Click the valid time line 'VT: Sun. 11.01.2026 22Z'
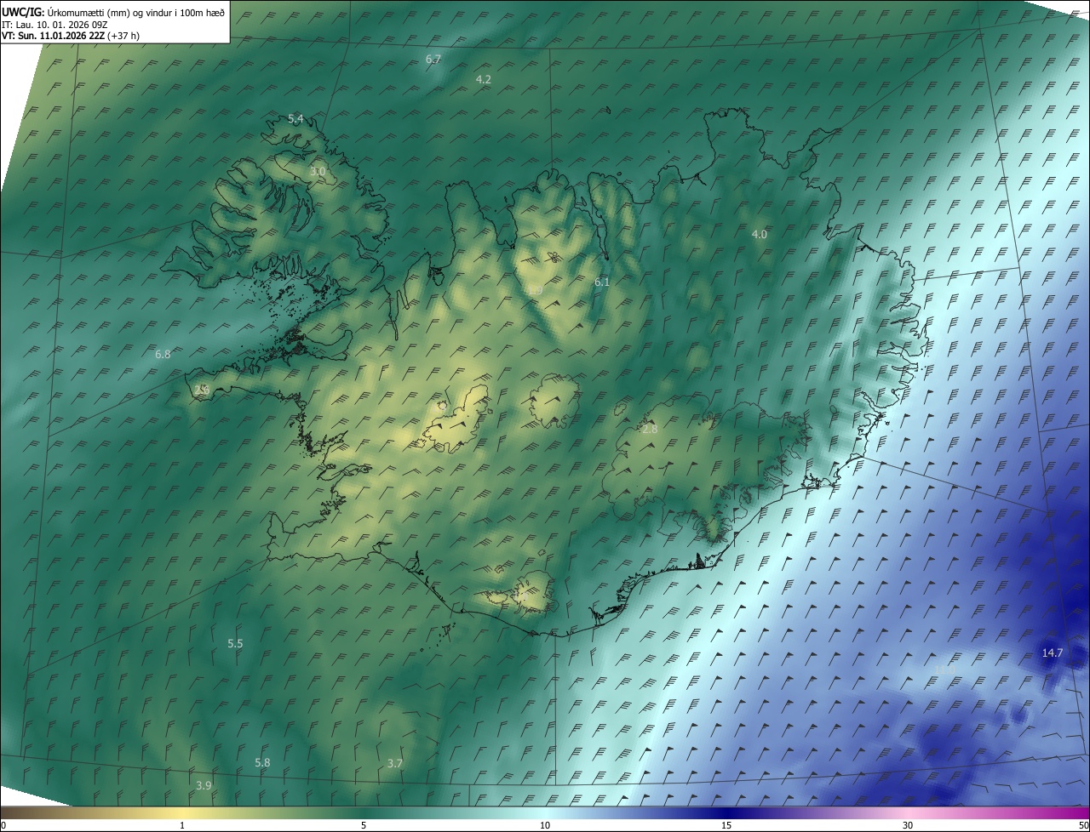1090x832 pixels. pos(53,36)
